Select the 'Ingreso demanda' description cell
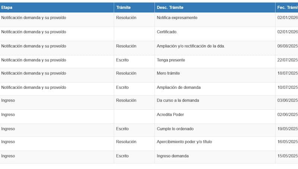298x169 pixels. [172, 156]
